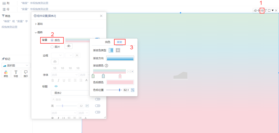Click the border color A icon in 边框 row
279x133 pixels.
click(x=77, y=55)
